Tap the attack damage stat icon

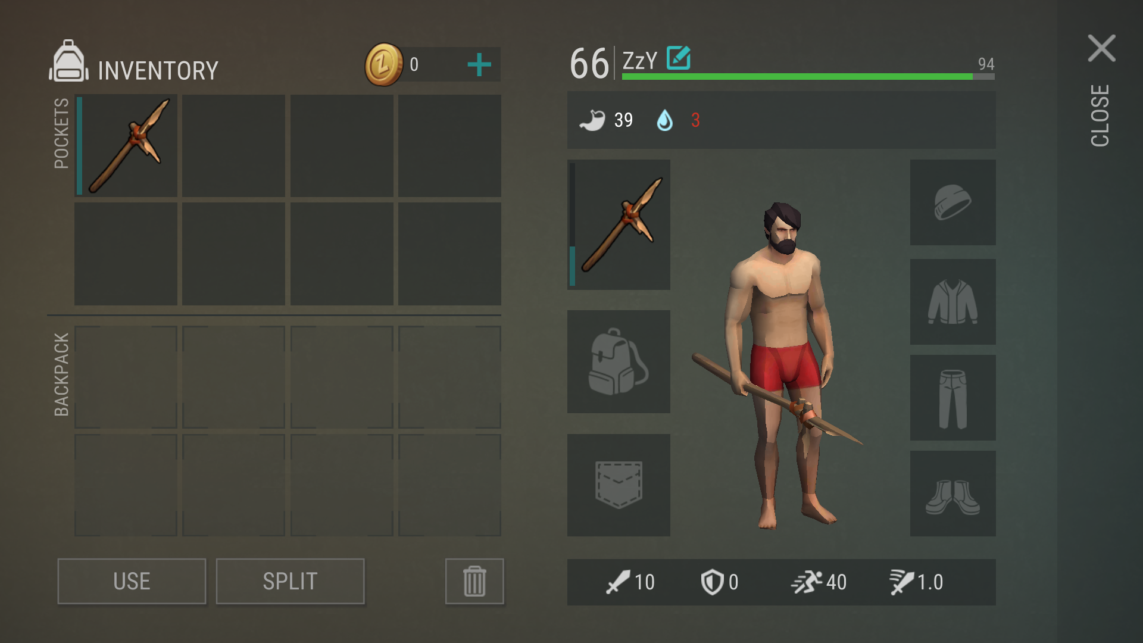click(618, 582)
